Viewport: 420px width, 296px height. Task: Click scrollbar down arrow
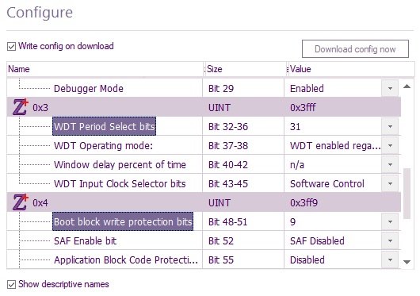click(407, 262)
